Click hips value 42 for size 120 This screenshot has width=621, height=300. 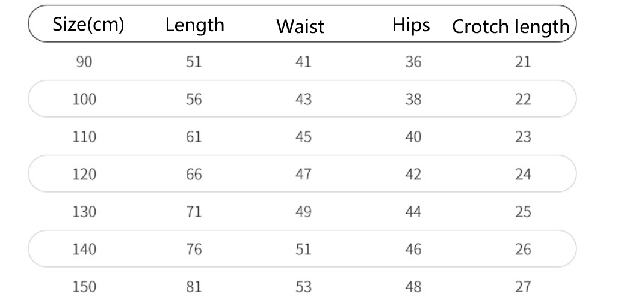point(413,174)
